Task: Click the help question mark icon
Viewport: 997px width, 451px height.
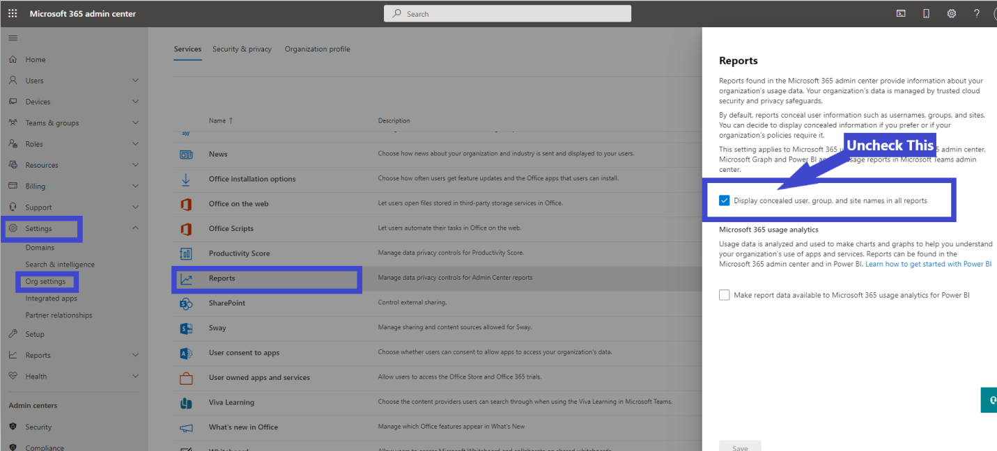Action: click(976, 13)
